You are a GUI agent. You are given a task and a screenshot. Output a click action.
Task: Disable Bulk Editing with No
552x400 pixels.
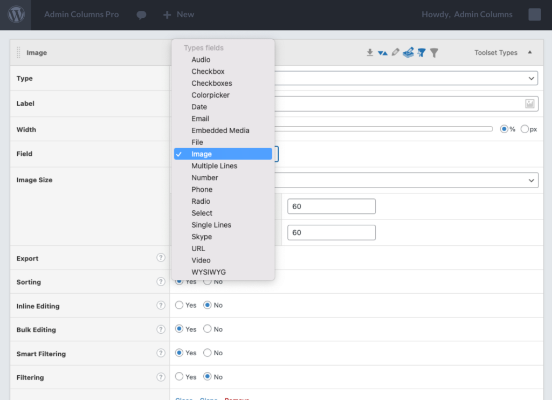pos(208,329)
